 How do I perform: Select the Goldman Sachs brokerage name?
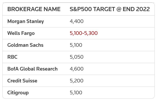tap(25, 45)
